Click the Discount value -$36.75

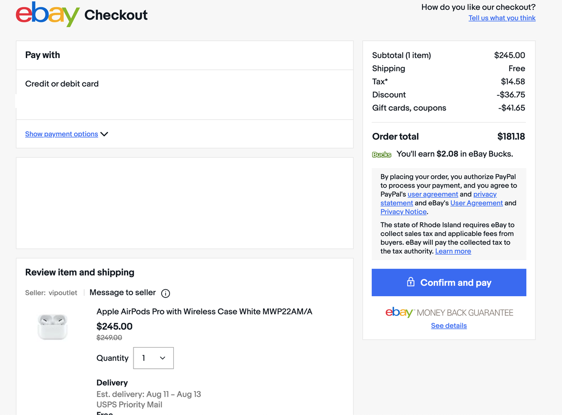[x=511, y=95]
